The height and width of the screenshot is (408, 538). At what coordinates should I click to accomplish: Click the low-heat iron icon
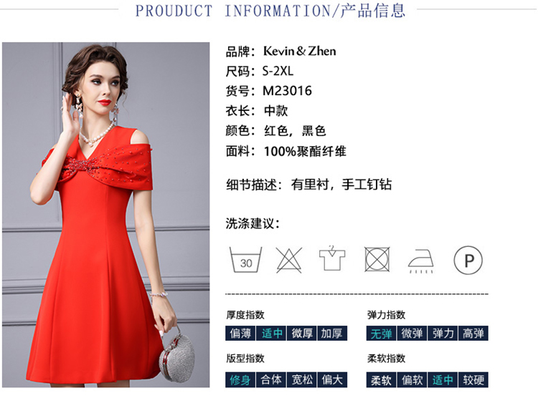[x=420, y=261]
